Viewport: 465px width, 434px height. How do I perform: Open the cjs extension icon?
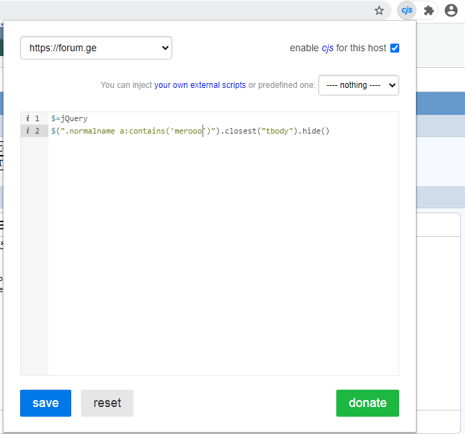click(x=407, y=10)
